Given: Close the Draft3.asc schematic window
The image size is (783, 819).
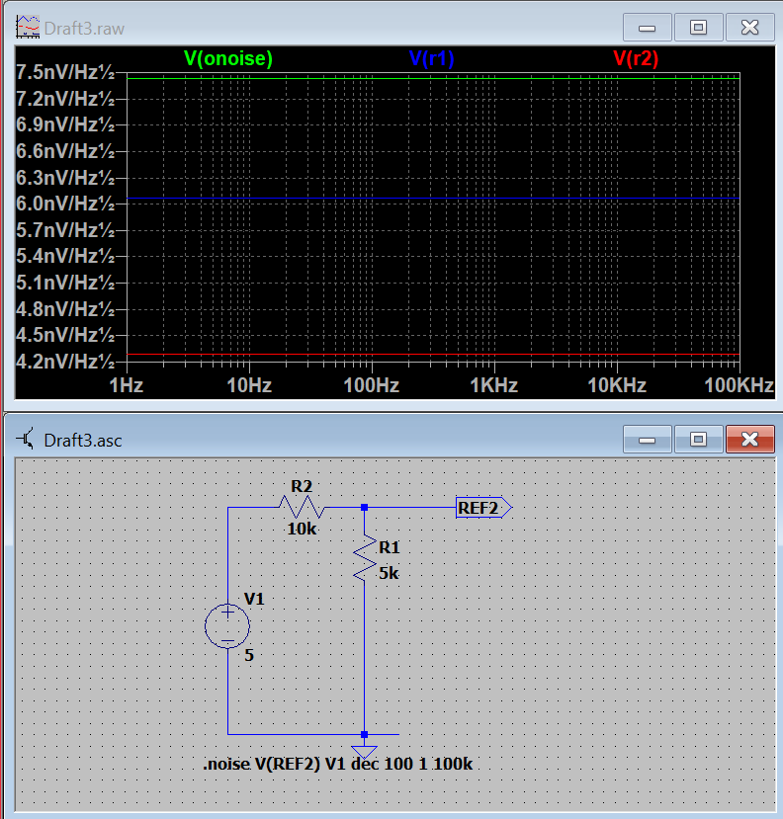Looking at the screenshot, I should click(749, 439).
